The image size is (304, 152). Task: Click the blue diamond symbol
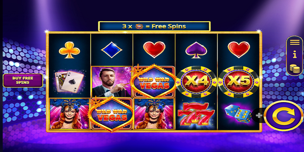112,50
